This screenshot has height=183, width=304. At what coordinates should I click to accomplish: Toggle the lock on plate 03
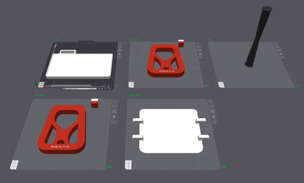[x=281, y=54]
